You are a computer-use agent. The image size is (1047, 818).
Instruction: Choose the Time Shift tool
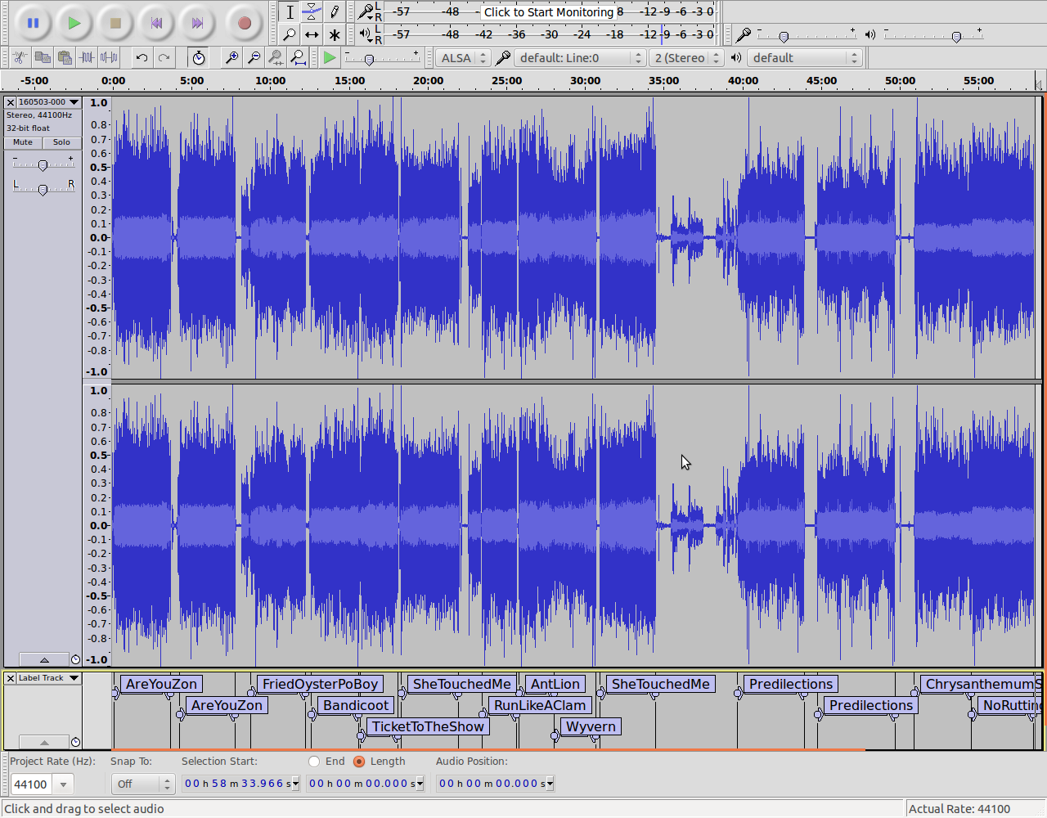click(x=312, y=34)
